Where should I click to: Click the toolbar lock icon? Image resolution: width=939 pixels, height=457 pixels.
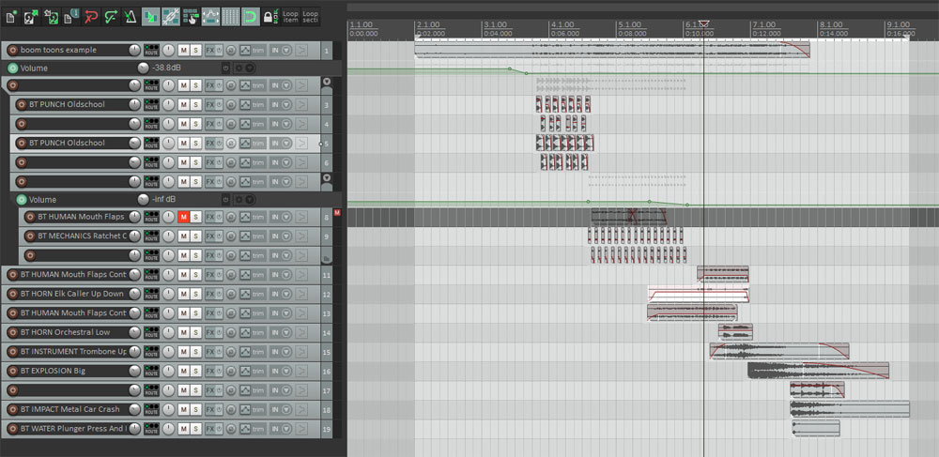pyautogui.click(x=269, y=17)
